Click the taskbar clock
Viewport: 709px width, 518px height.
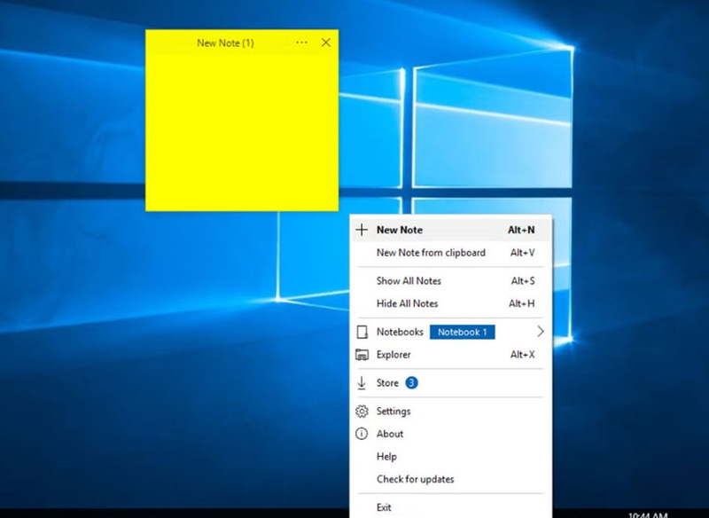[648, 514]
